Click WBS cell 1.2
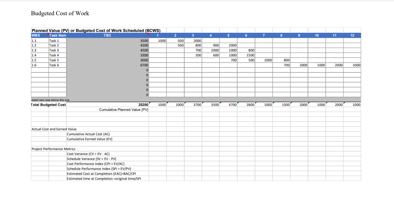Viewport: 394px width, 208px height. click(x=40, y=45)
